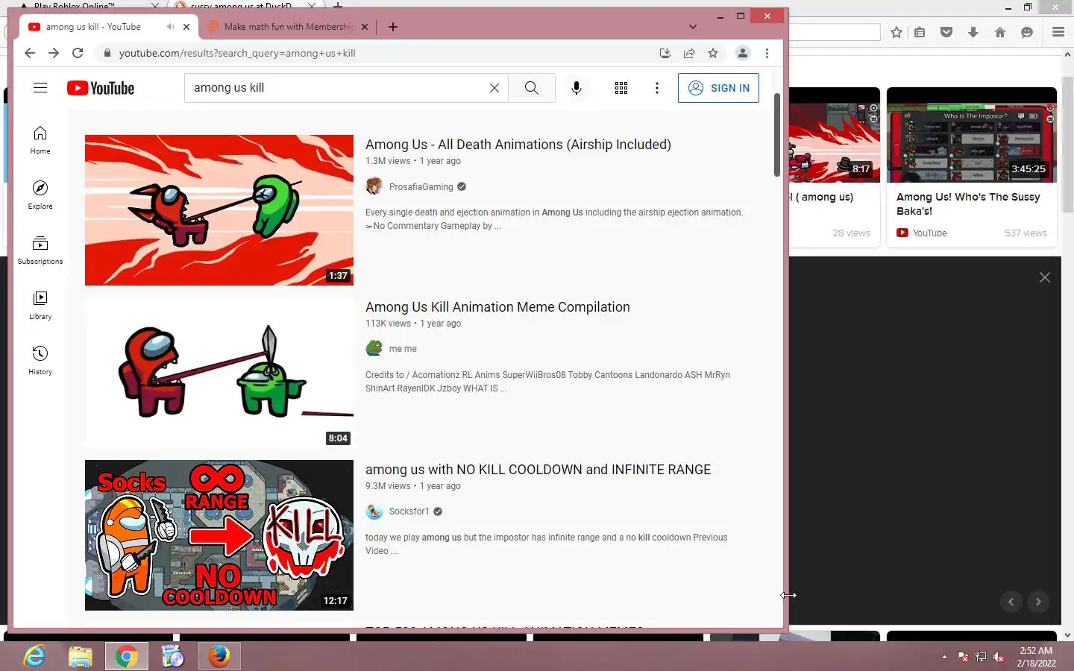Image resolution: width=1074 pixels, height=671 pixels.
Task: Open the Chrome three-dot menu
Action: pos(767,53)
